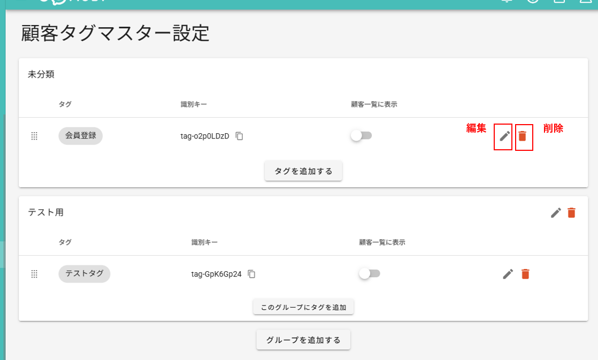Image resolution: width=598 pixels, height=360 pixels.
Task: Click グループを追加する at page bottom
Action: (303, 339)
